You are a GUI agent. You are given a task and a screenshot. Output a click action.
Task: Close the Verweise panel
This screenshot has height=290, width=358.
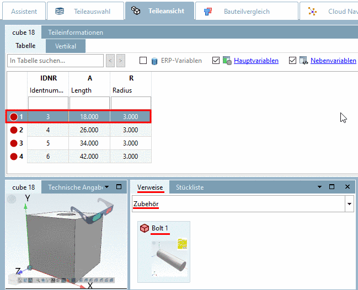[x=348, y=187]
